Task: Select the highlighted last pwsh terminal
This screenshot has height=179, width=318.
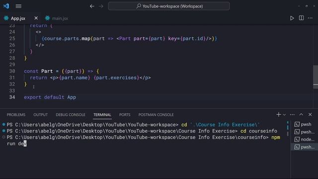Action: click(x=304, y=147)
